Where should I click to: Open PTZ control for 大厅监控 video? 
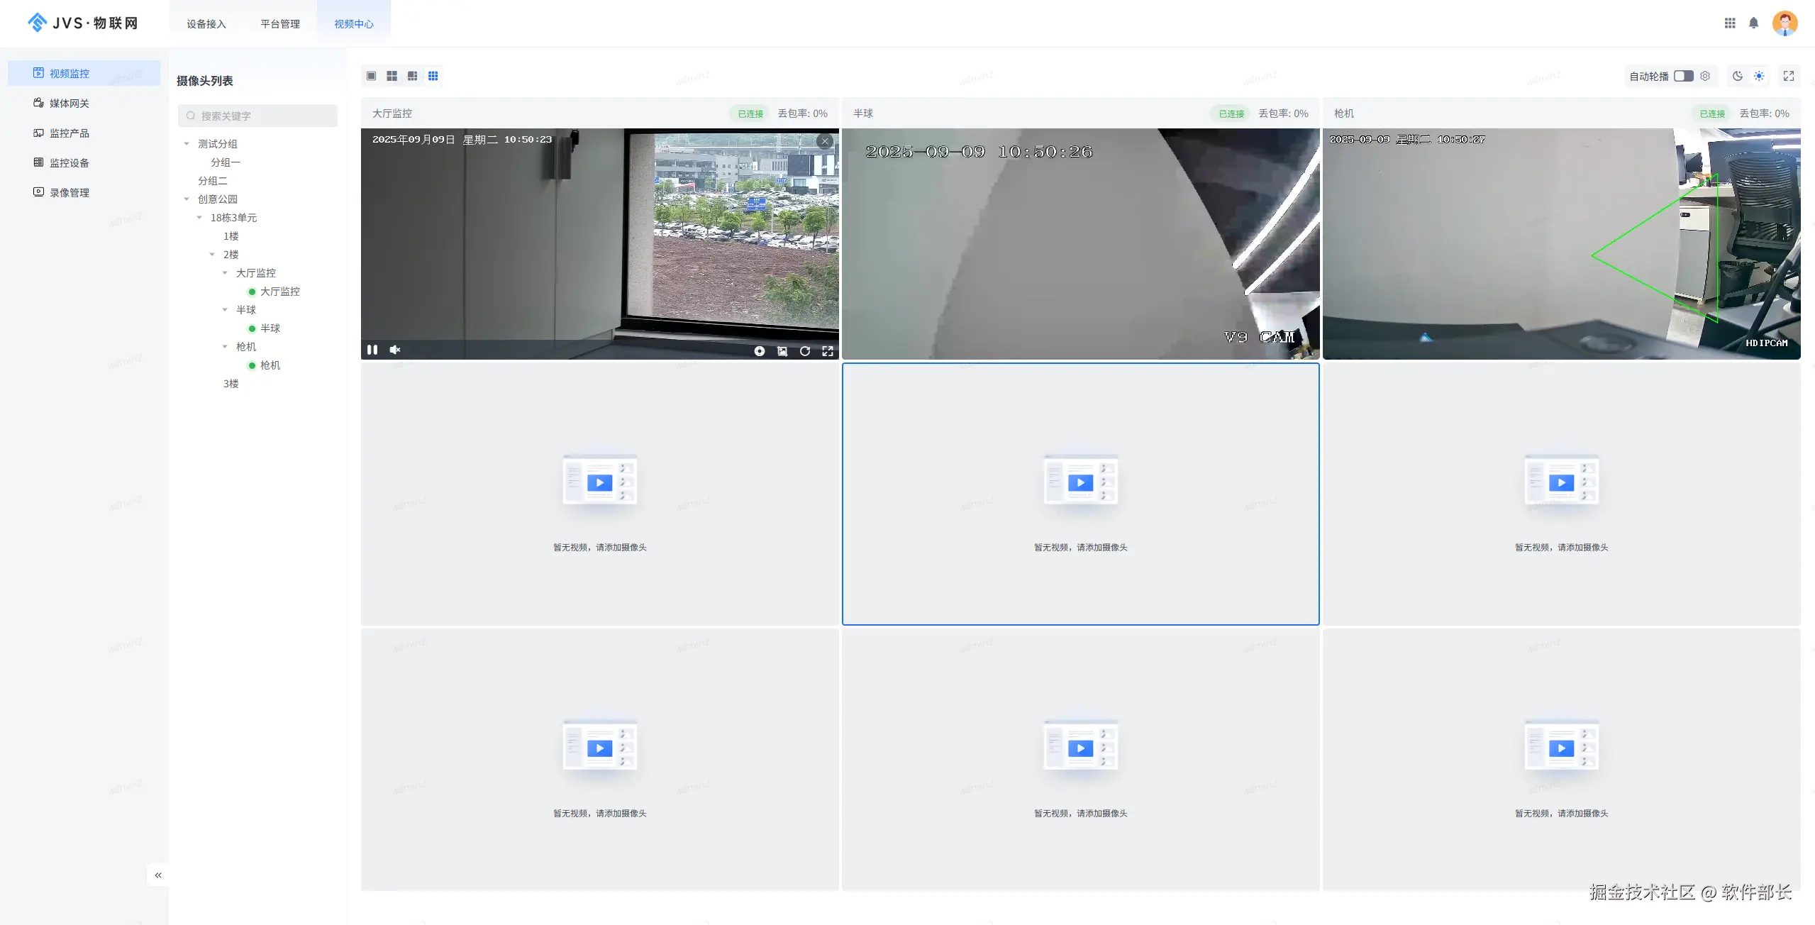coord(760,351)
